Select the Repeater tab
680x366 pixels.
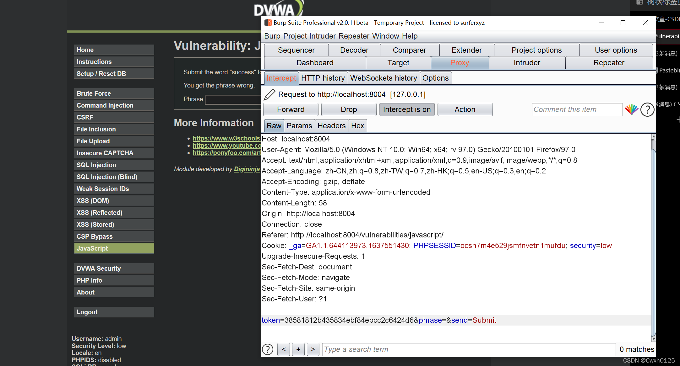[x=609, y=63]
